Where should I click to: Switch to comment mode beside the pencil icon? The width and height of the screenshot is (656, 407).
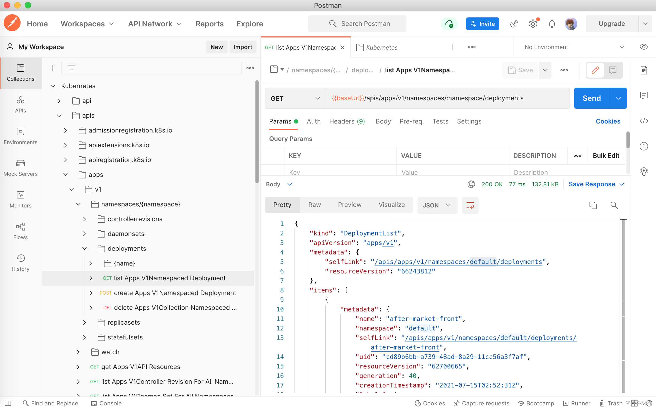click(x=613, y=70)
